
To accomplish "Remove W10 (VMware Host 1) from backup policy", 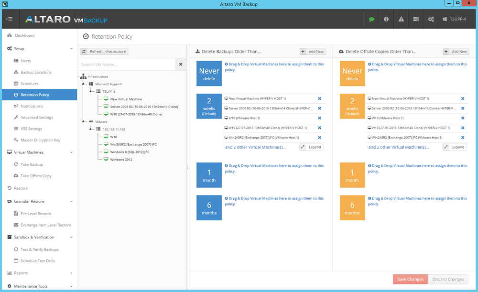I will coord(319,118).
